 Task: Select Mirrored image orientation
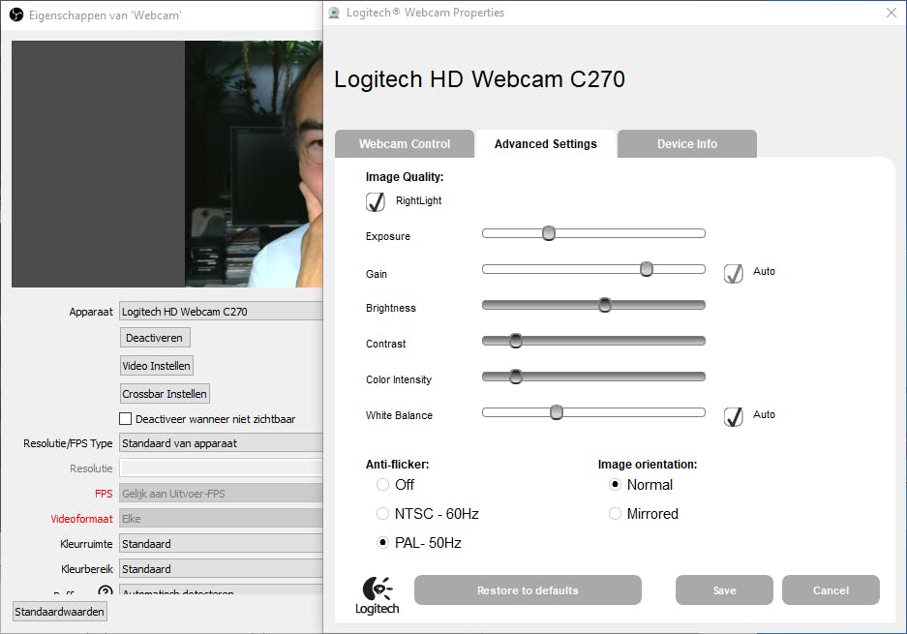[x=615, y=514]
